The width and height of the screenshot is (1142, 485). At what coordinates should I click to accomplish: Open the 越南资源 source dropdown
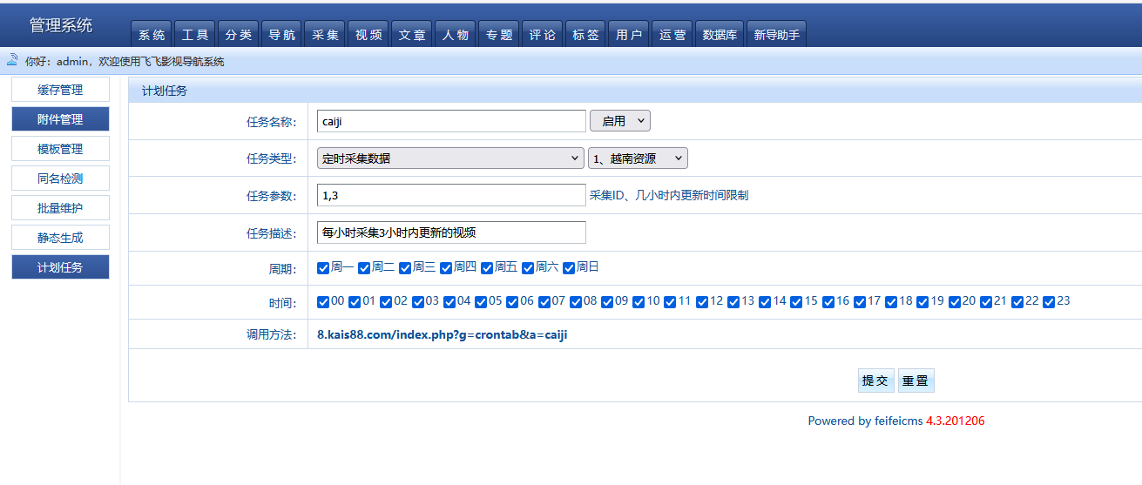638,158
